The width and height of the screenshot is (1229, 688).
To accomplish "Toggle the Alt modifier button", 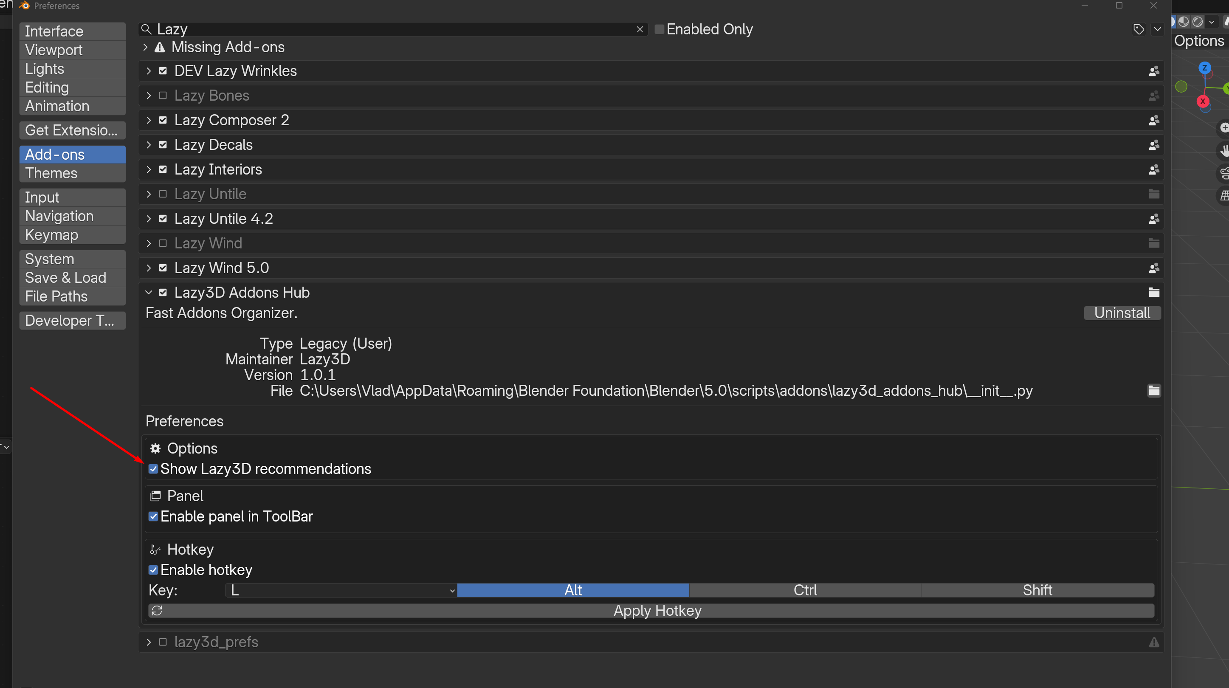I will 573,591.
